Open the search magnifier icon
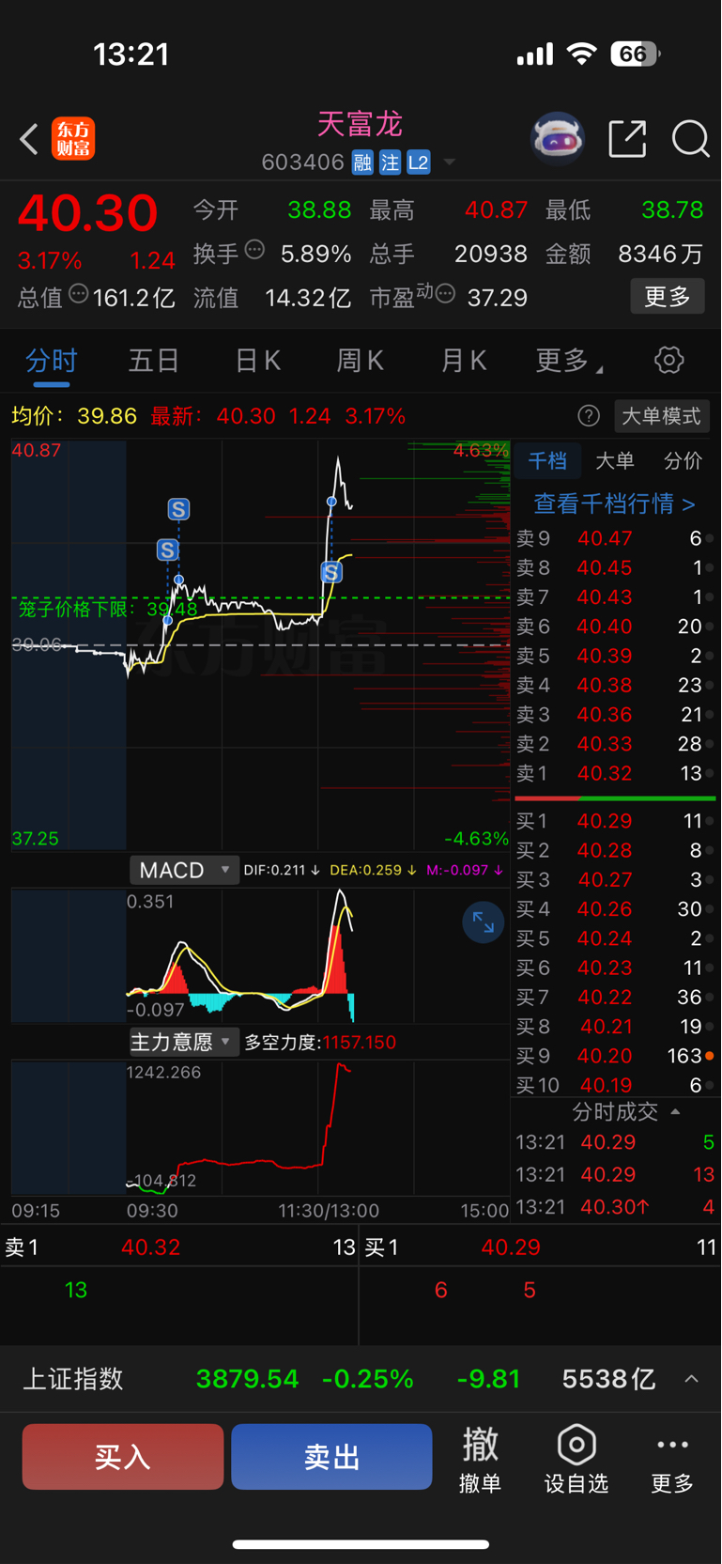This screenshot has width=722, height=1564. tap(690, 139)
